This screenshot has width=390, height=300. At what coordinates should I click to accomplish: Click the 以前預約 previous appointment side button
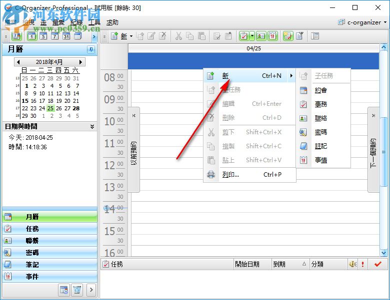(134, 150)
